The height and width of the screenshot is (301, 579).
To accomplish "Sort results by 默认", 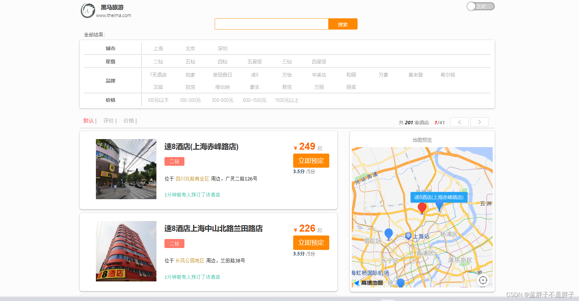I will click(x=89, y=121).
